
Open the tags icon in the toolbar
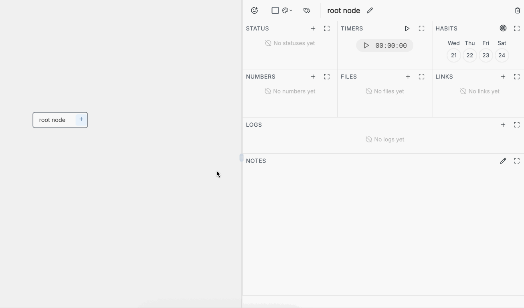point(307,10)
